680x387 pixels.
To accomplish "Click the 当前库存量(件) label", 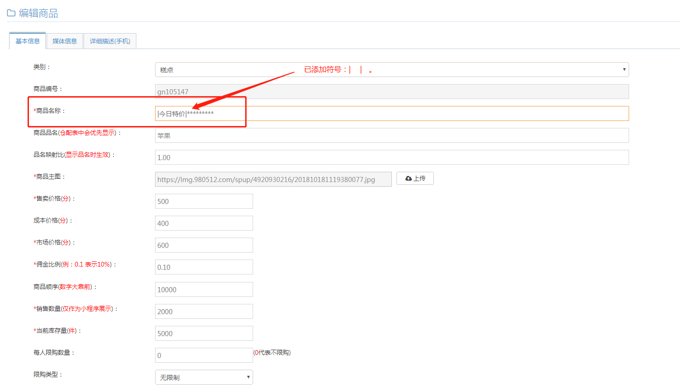I will [57, 331].
